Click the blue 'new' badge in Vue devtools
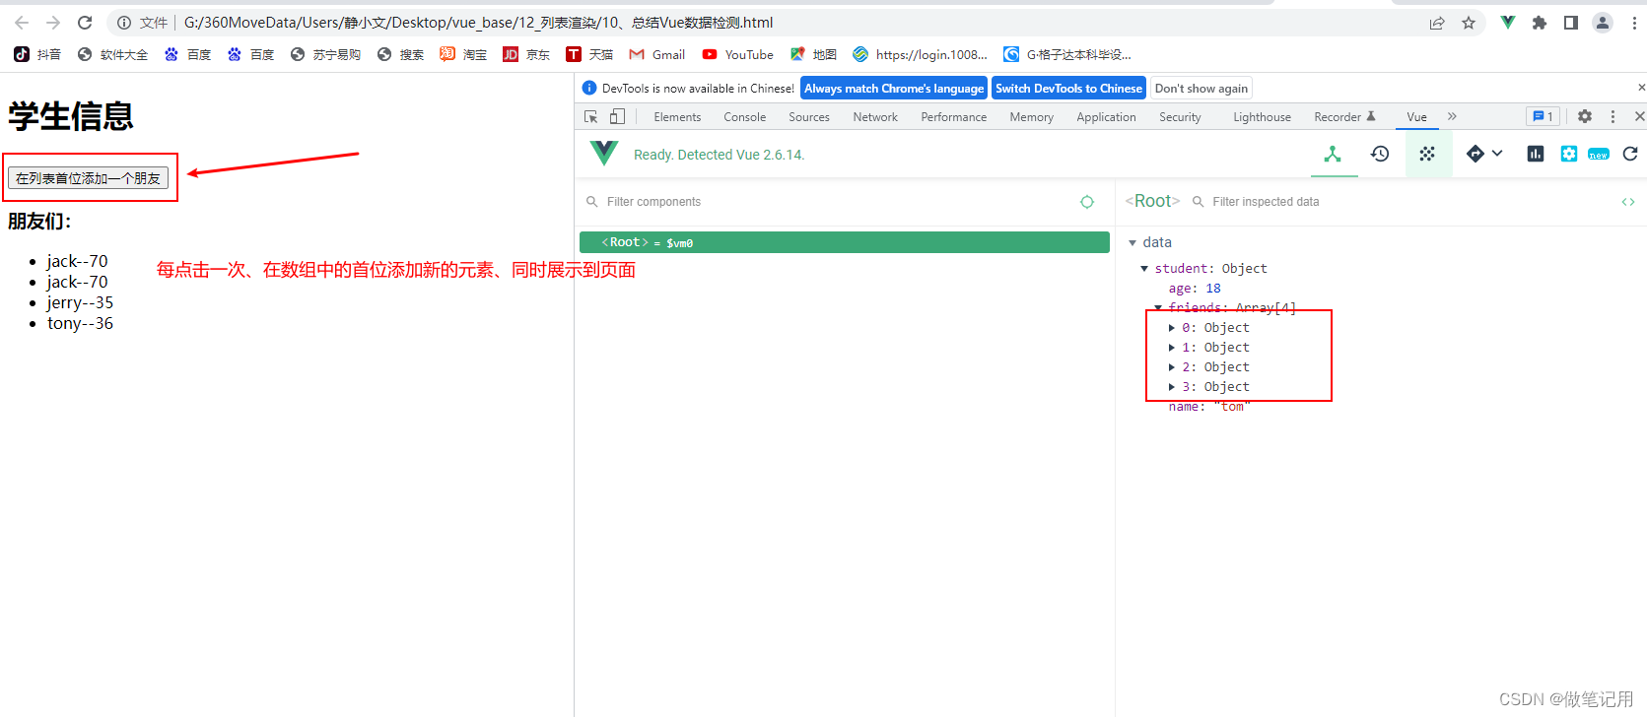 (1599, 155)
